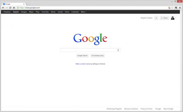
Task: Select Search in the Google bar
Action: tap(16, 12)
